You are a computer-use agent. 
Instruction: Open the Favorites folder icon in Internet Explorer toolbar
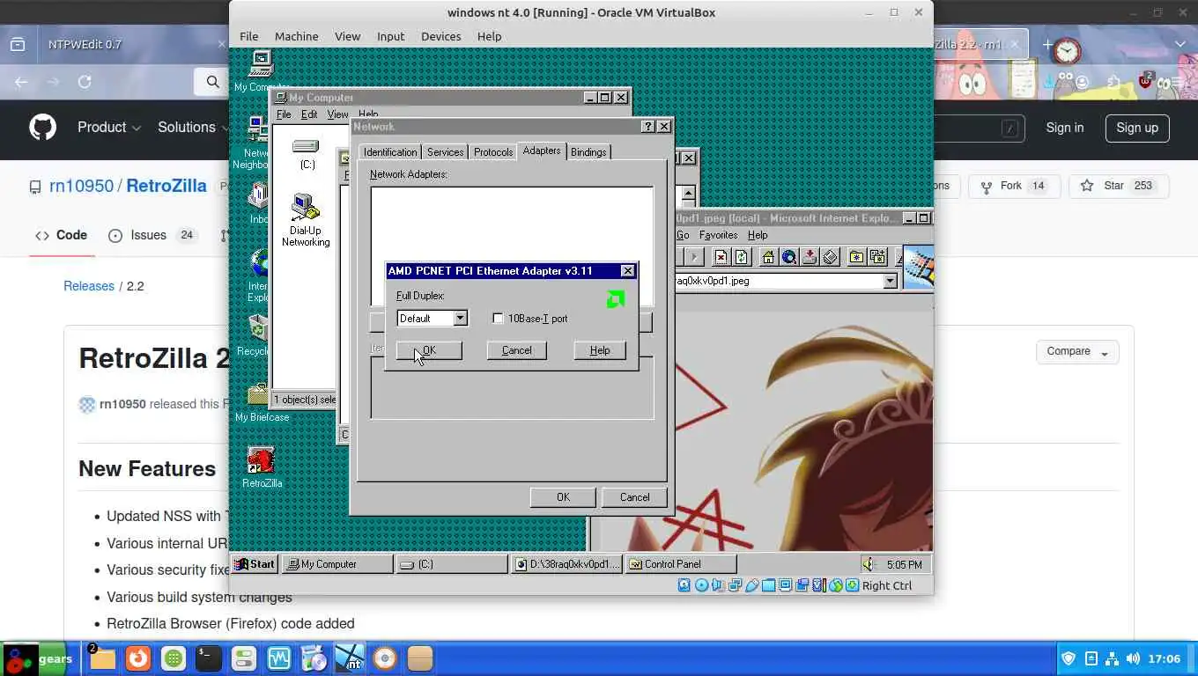[x=856, y=257]
